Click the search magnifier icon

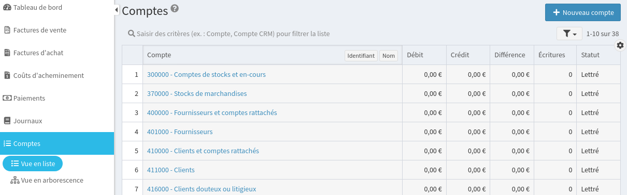132,34
